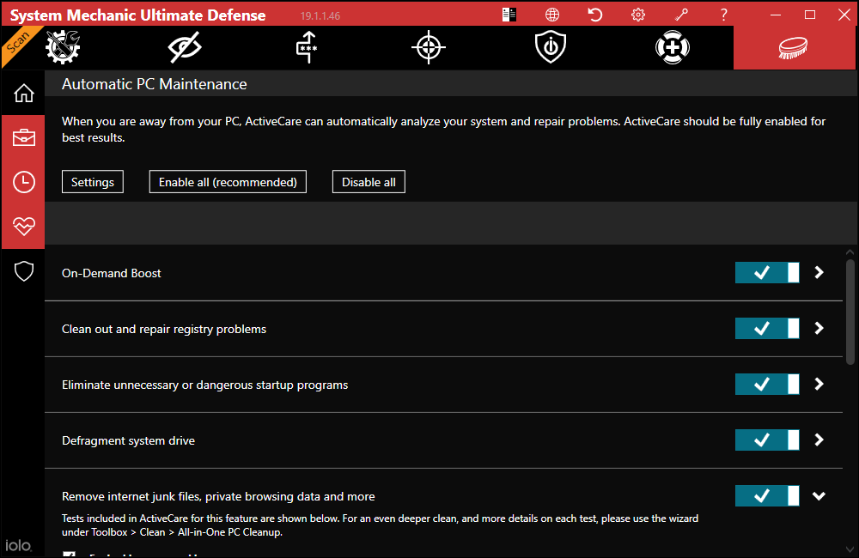Open the settings gear in title bar
This screenshot has width=859, height=558.
point(638,15)
